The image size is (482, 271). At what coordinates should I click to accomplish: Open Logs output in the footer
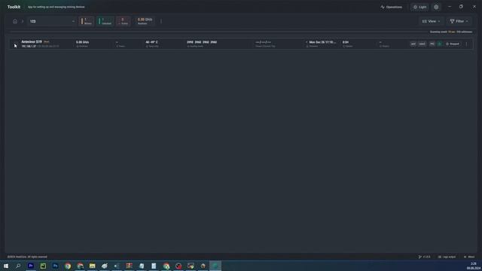click(447, 257)
